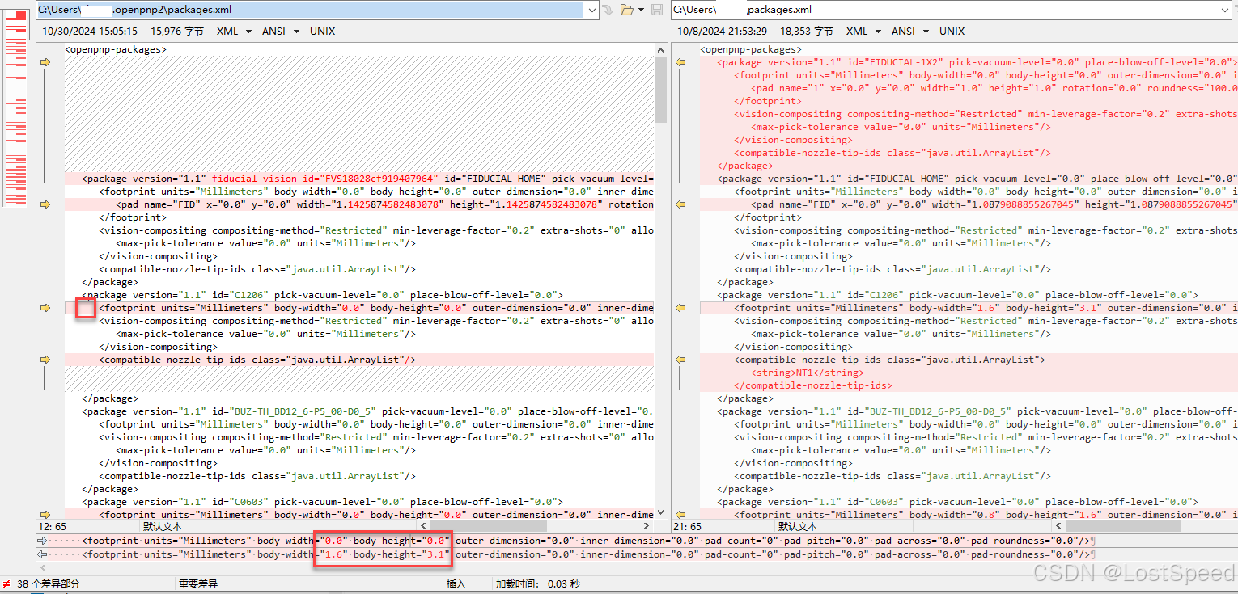Click left gutter arrow on C0603 footprint row
1238x594 pixels.
pyautogui.click(x=46, y=515)
